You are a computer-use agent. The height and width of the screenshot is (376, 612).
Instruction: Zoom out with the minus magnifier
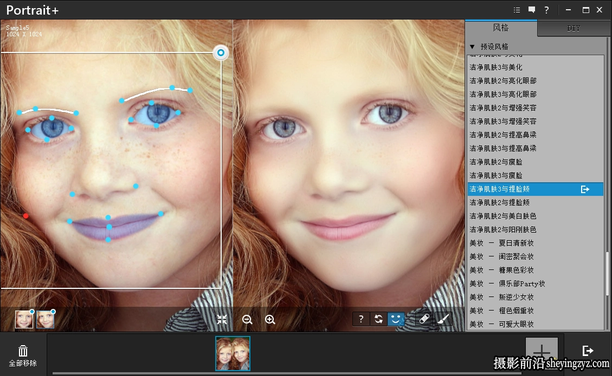click(247, 320)
